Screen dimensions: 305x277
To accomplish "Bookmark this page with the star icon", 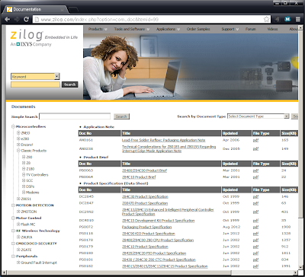I will point(266,19).
